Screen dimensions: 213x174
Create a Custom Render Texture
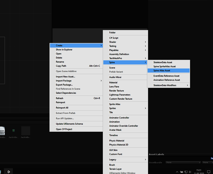click(125, 99)
